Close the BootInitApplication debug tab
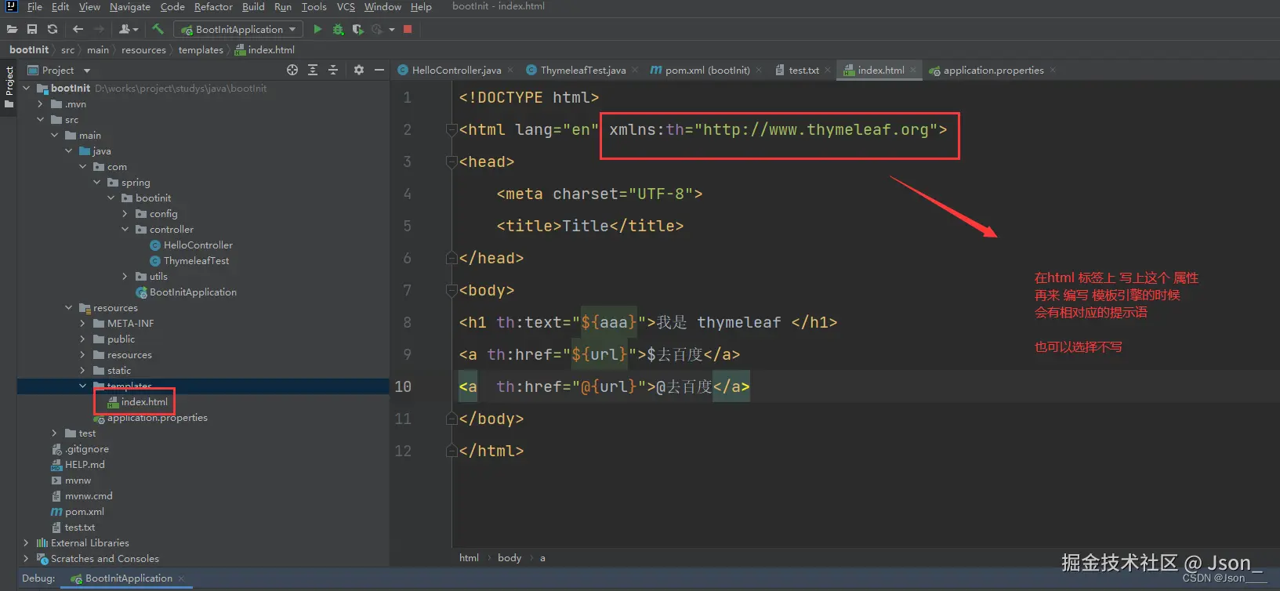 point(181,578)
